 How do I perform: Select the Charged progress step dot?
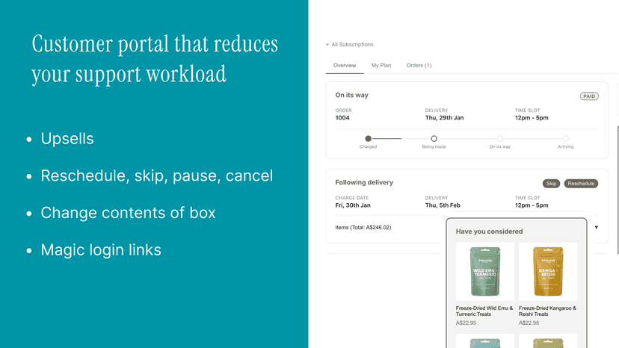tap(368, 138)
